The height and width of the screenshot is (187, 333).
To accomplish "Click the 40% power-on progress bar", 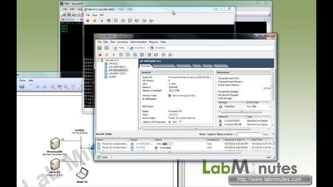I will tap(168, 144).
